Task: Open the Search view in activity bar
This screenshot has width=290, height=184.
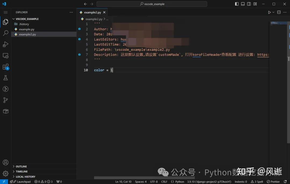Action: coord(5,33)
